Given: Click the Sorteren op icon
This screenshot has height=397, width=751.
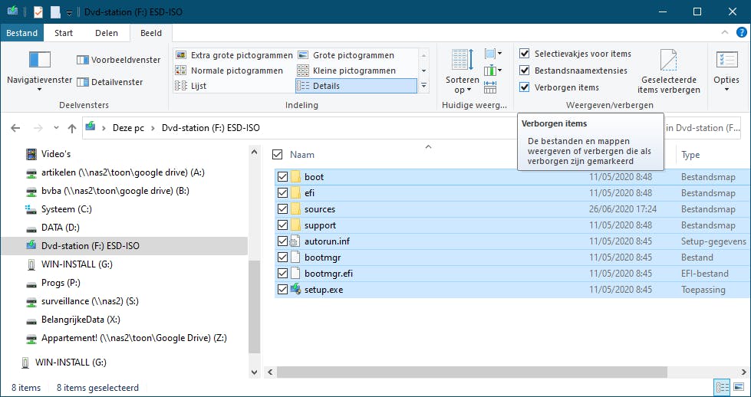Looking at the screenshot, I should click(462, 61).
